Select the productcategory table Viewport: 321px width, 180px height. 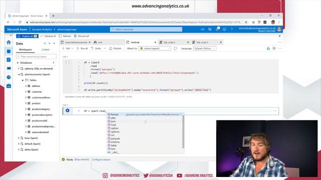(x=41, y=109)
